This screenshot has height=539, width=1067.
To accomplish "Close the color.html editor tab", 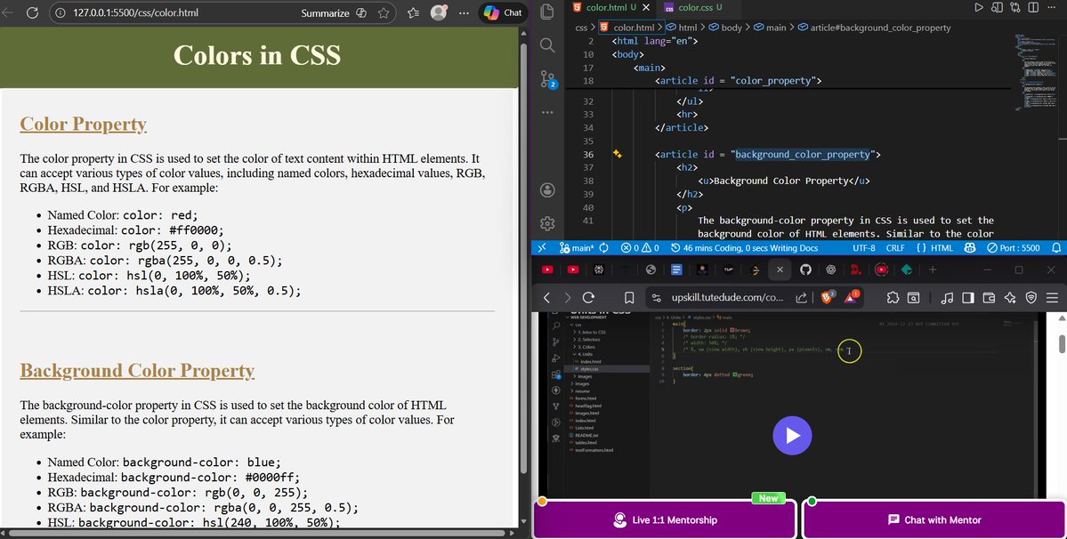I will pyautogui.click(x=646, y=7).
